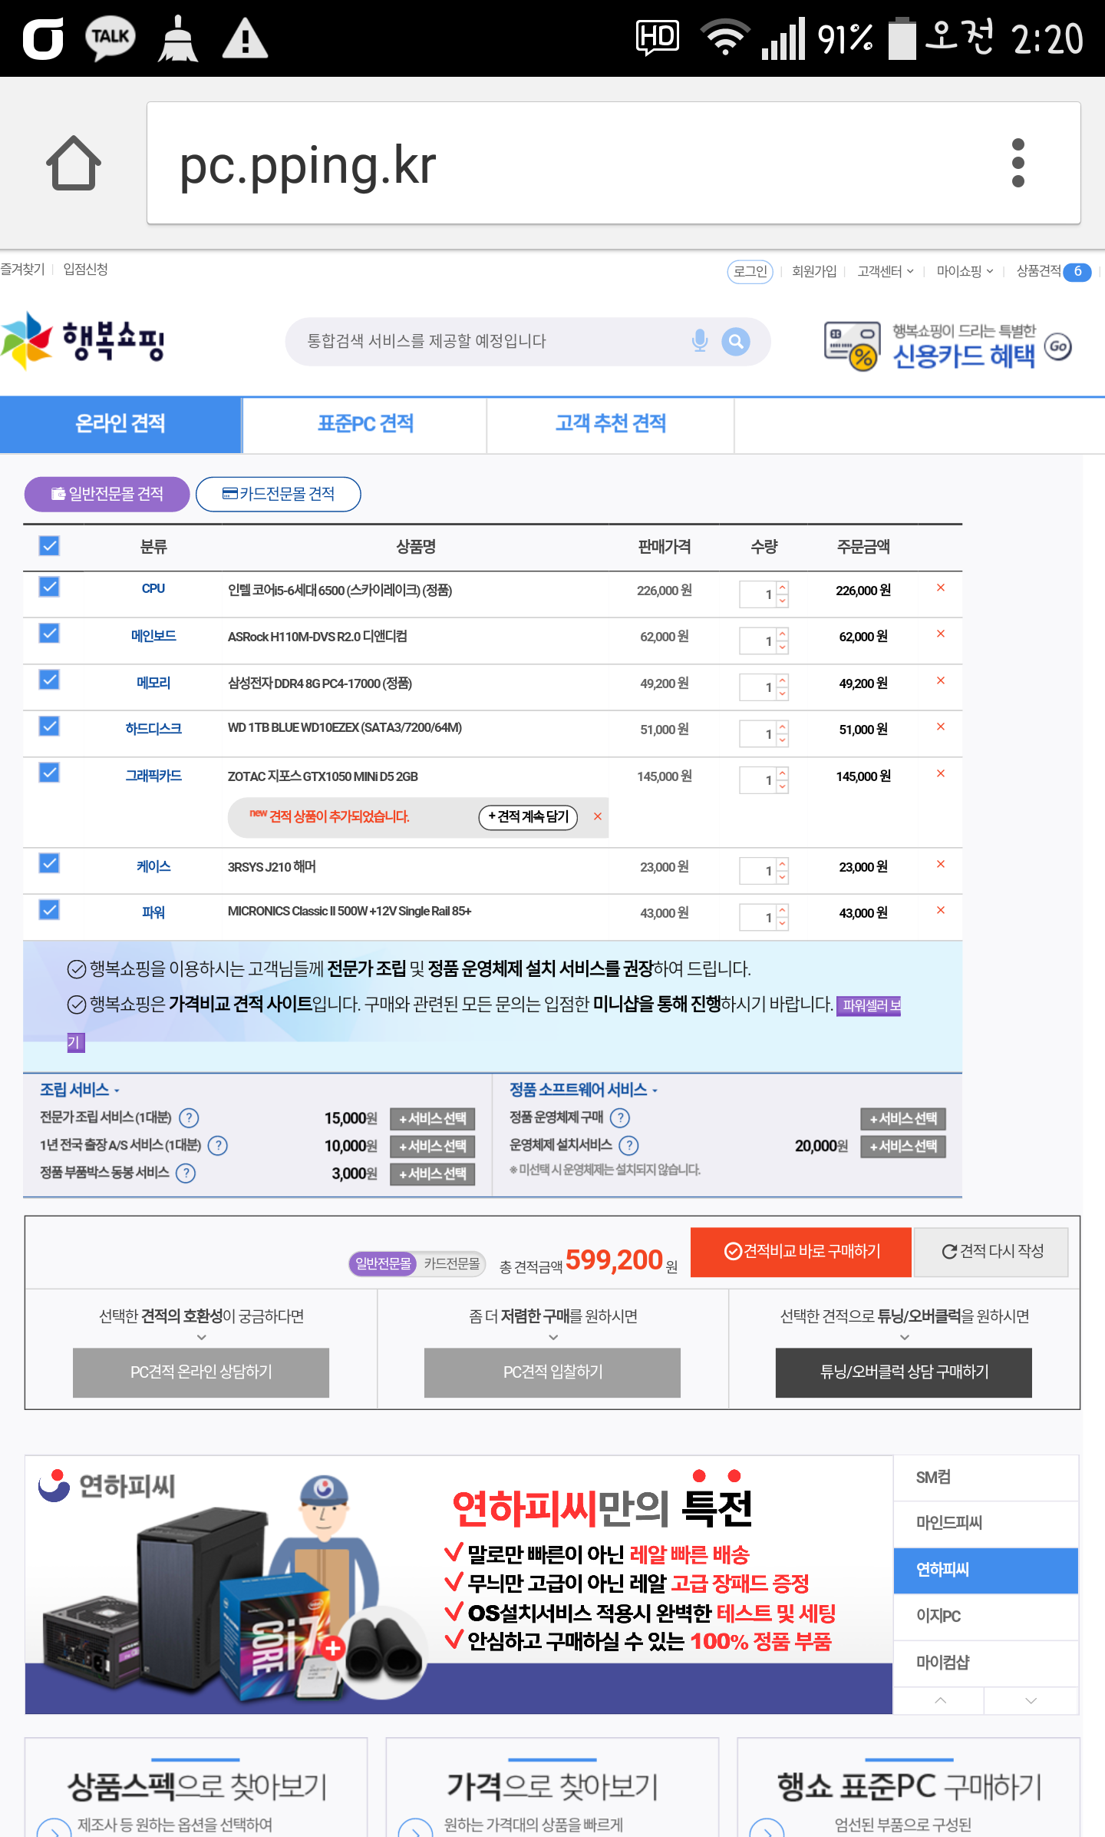Screen dimensions: 1105x1837
Task: Toggle the 그래픽카드 row checkbox
Action: coord(49,773)
